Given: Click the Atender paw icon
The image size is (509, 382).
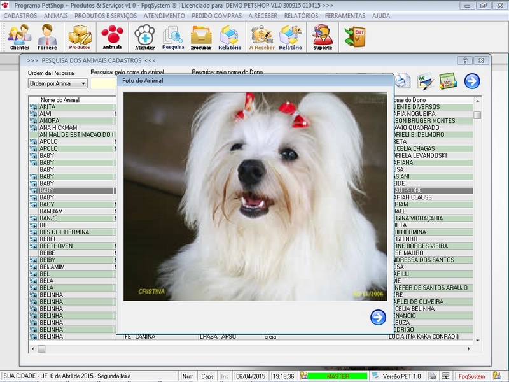Looking at the screenshot, I should (144, 37).
